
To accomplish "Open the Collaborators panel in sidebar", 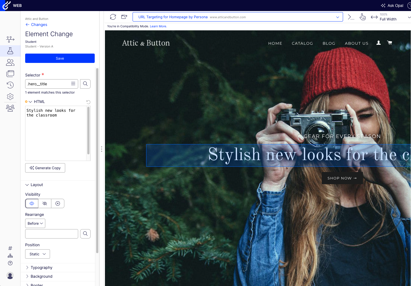I will (10, 108).
